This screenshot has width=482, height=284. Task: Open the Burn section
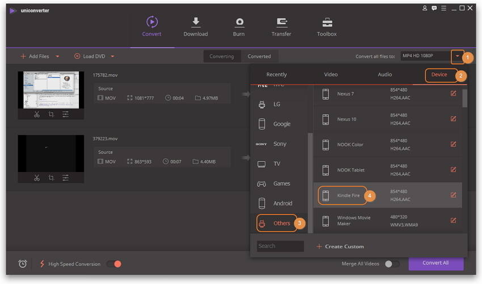[239, 27]
